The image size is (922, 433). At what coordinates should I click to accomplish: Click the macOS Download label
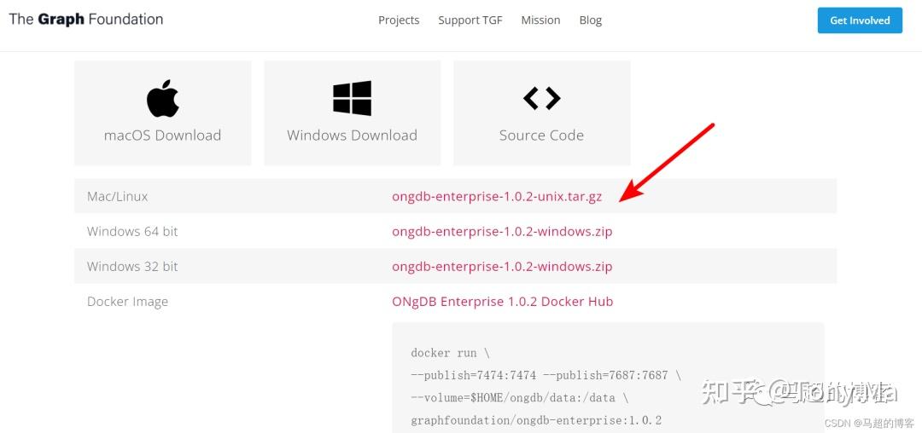[162, 136]
